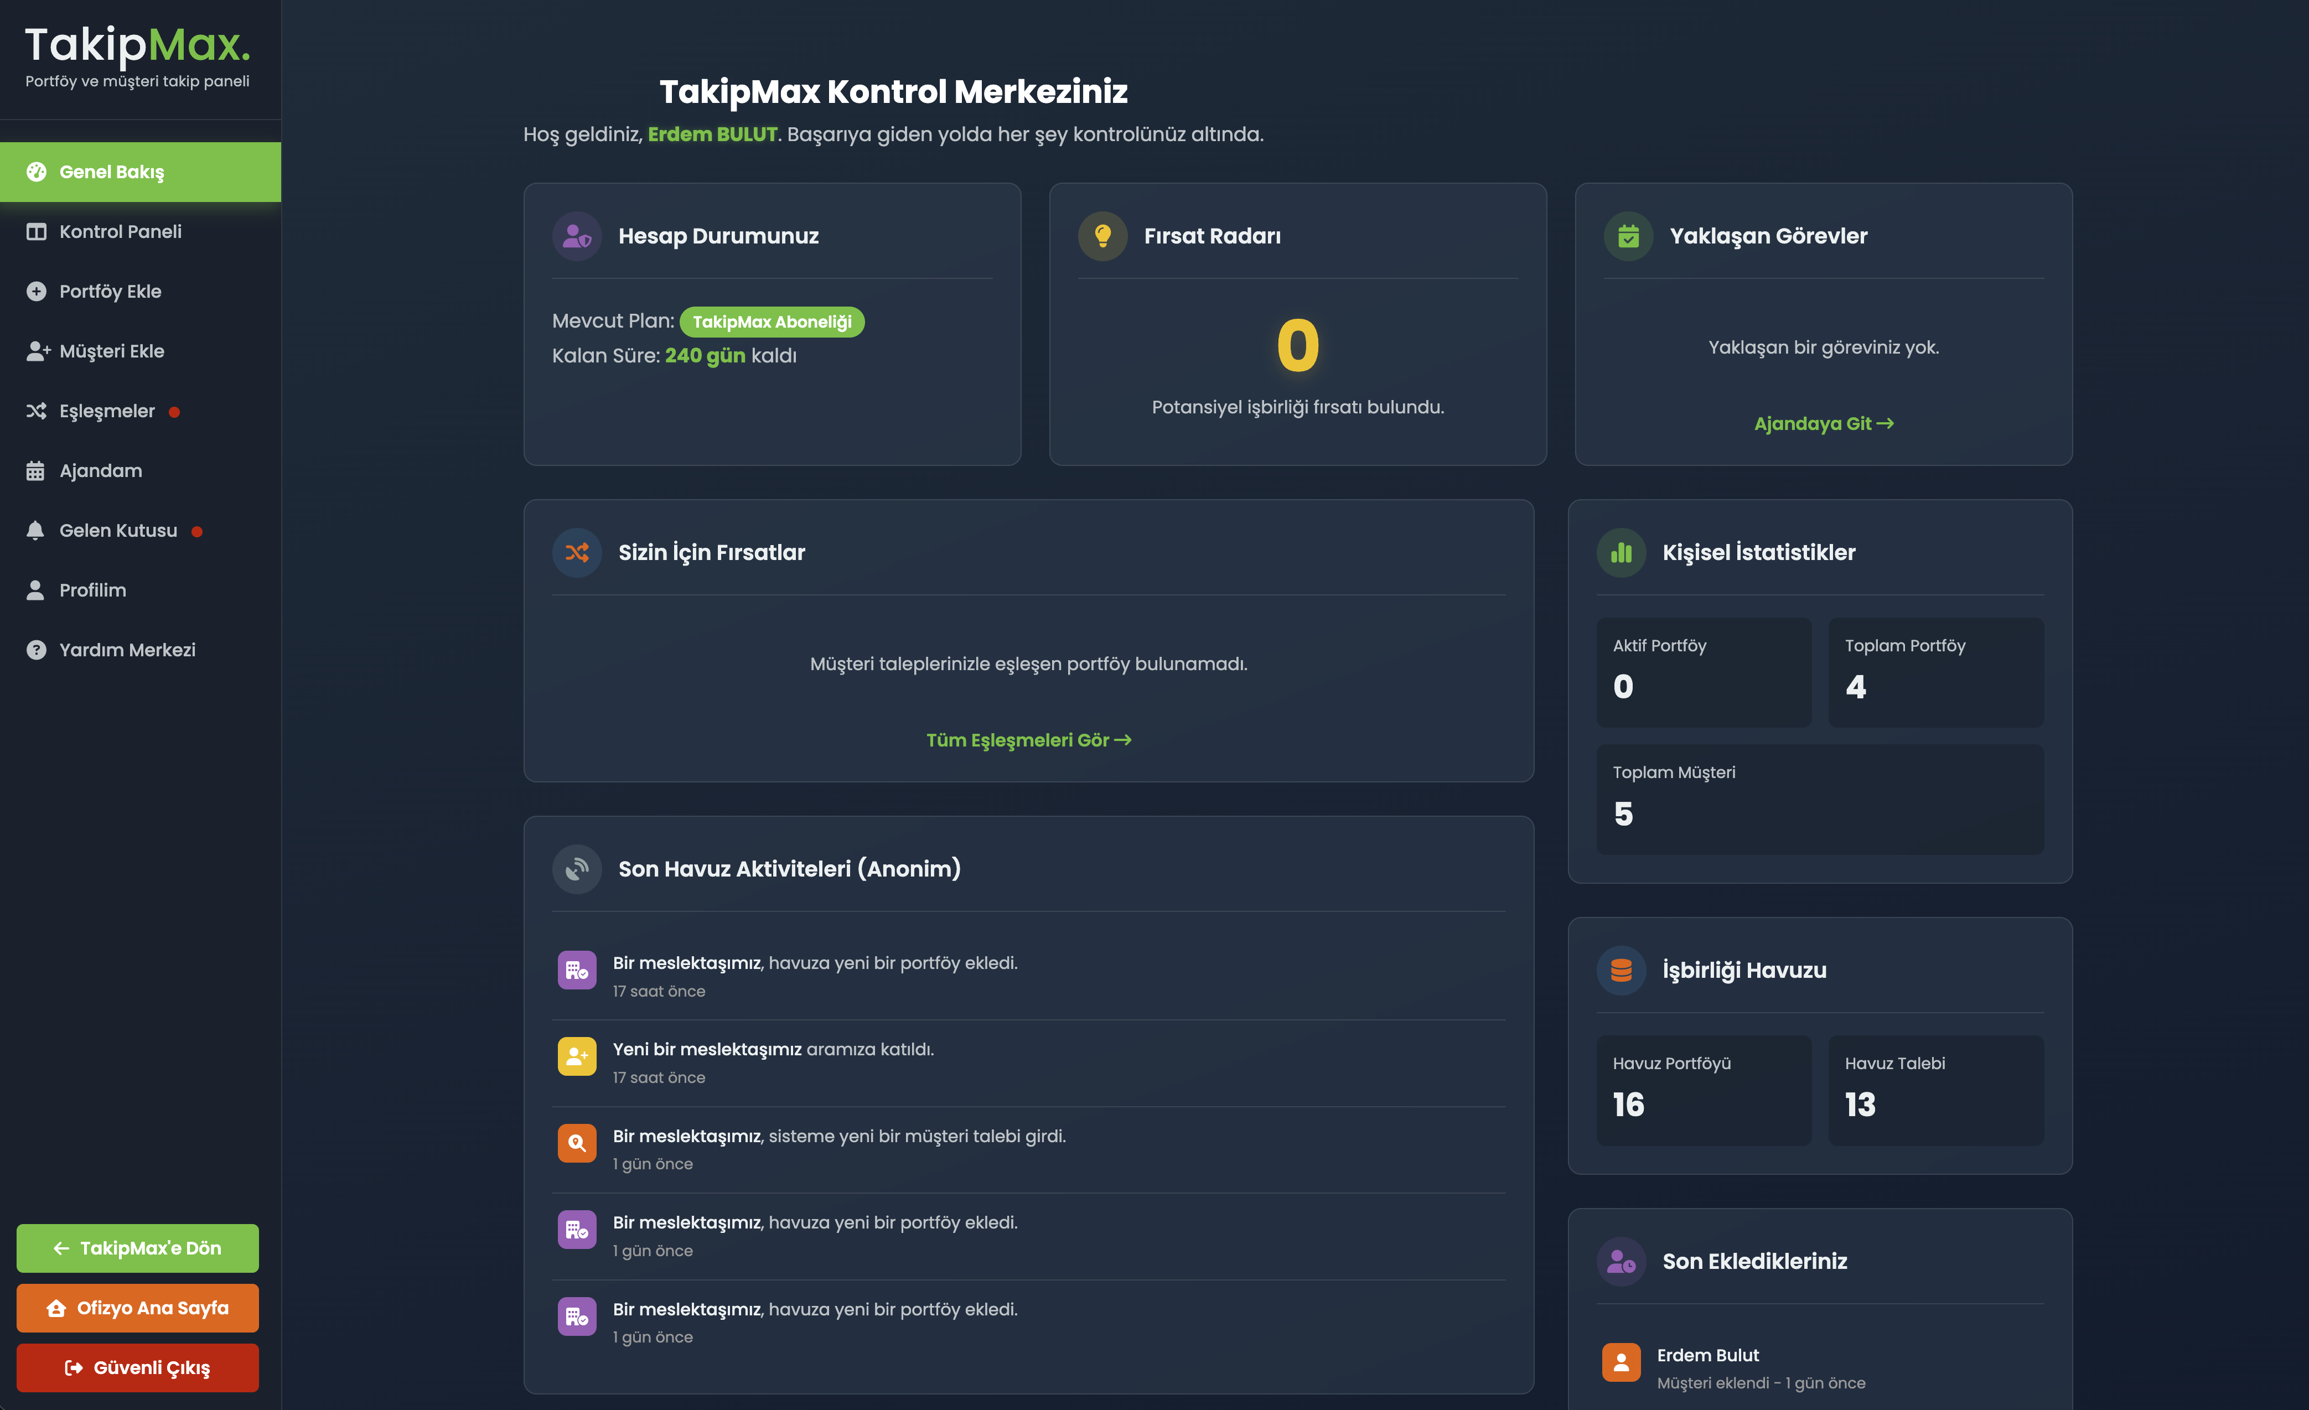
Task: Click the İşbirliği Havuzu coins icon
Action: [1621, 970]
